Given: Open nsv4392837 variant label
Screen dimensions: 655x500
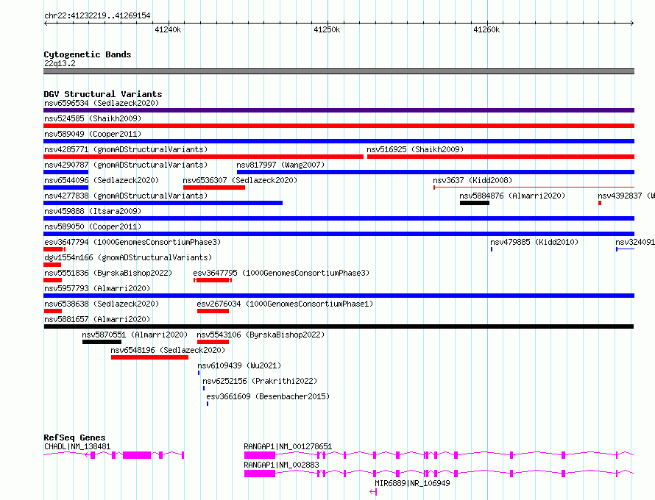Looking at the screenshot, I should click(626, 196).
